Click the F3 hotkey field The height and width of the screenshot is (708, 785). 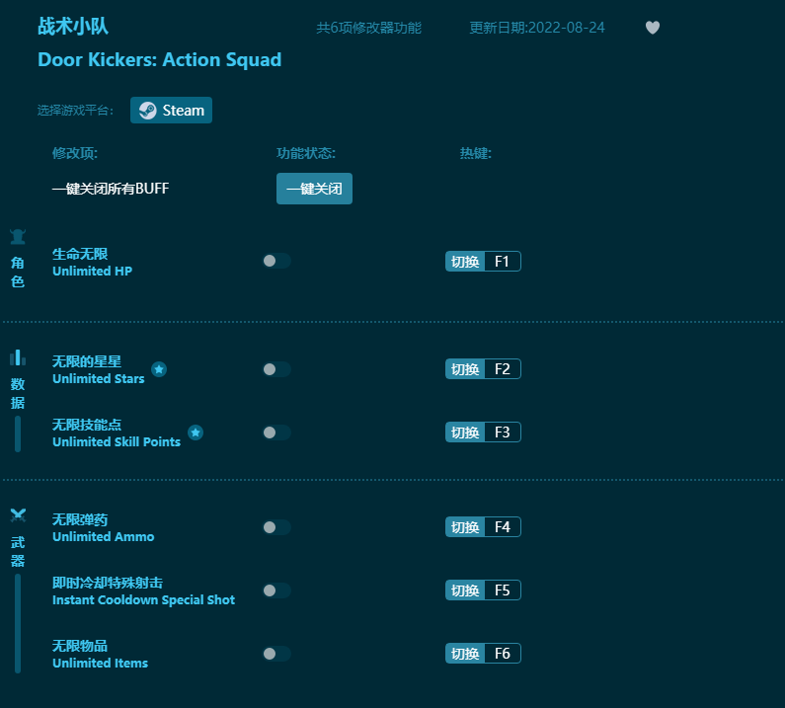(503, 433)
